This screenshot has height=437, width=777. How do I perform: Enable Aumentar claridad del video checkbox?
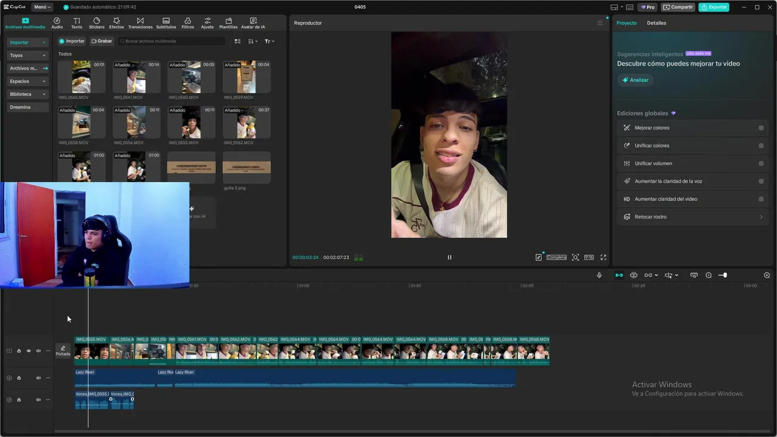coord(761,199)
